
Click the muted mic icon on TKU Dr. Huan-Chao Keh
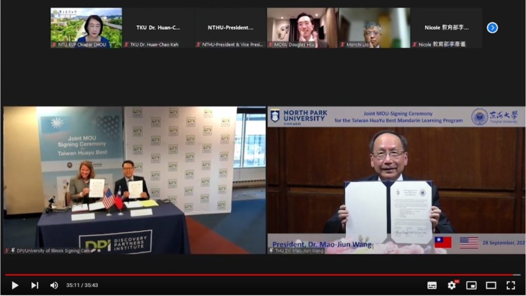[x=126, y=45]
